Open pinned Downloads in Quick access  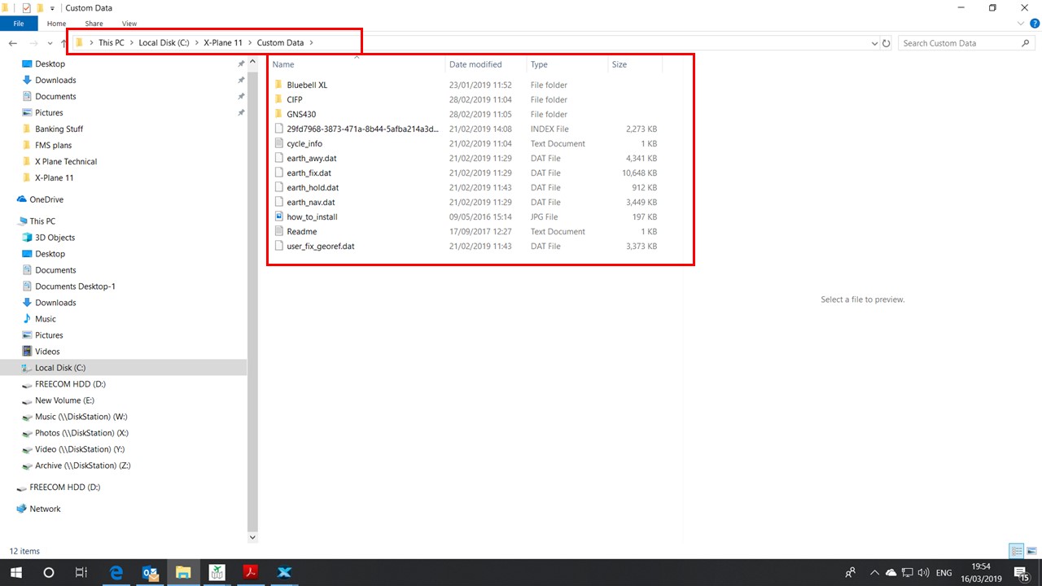(x=55, y=80)
